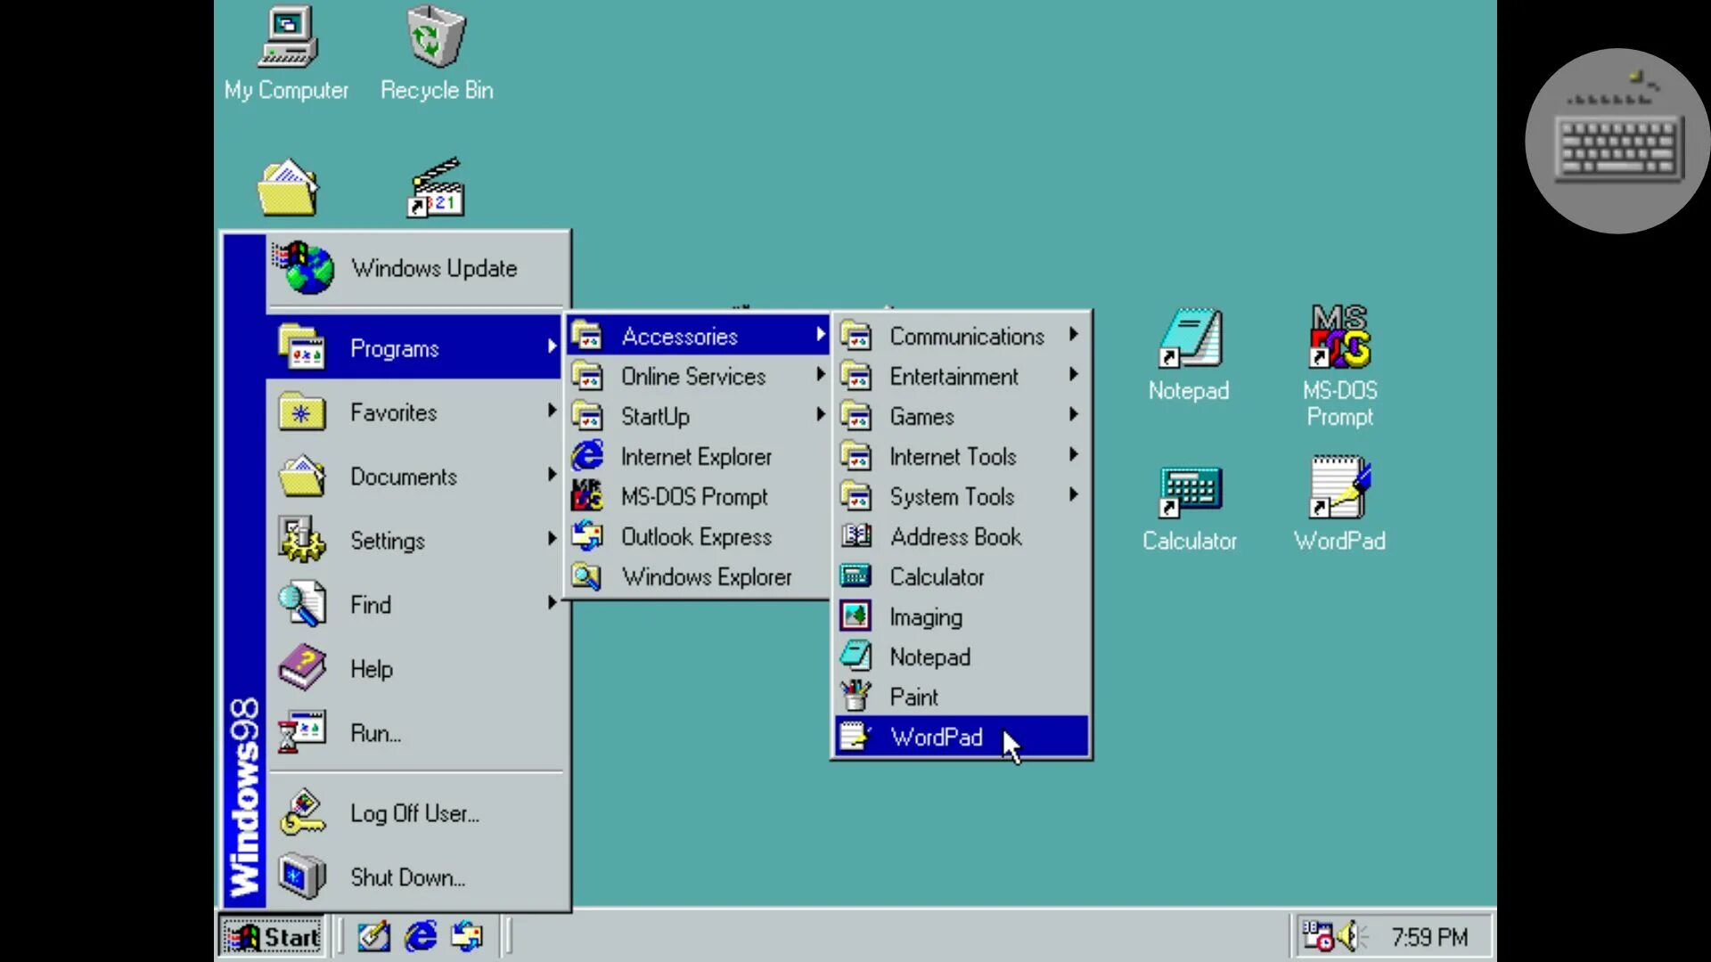Image resolution: width=1711 pixels, height=962 pixels.
Task: Click the Show Desktop quick launch icon
Action: [373, 936]
